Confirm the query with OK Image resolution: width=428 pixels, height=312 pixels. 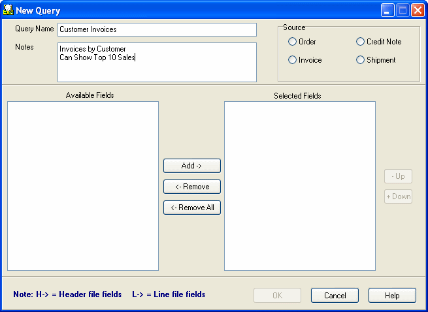pos(277,296)
